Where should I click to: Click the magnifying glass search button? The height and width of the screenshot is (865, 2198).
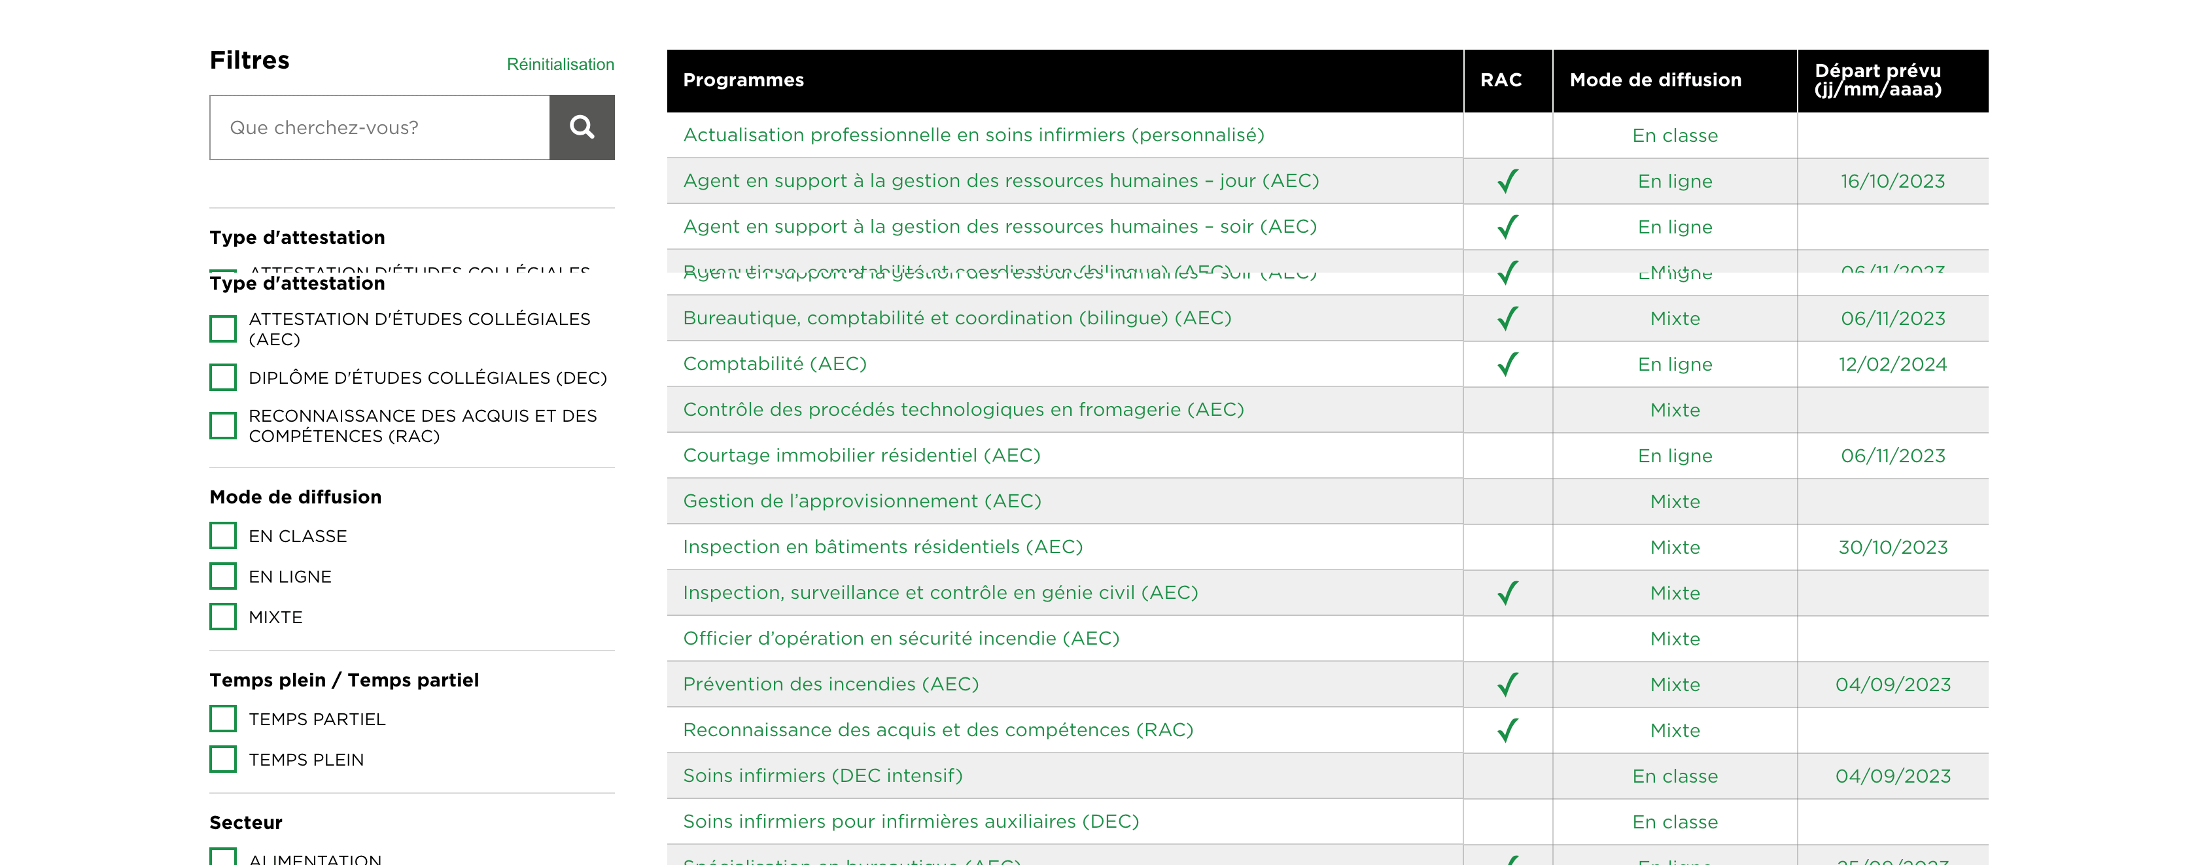point(581,127)
